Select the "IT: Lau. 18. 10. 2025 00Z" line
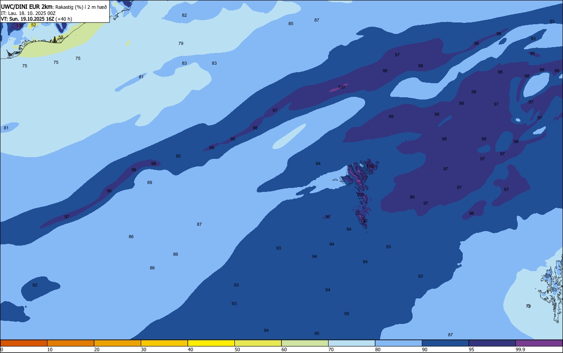The width and height of the screenshot is (563, 353). [x=28, y=13]
